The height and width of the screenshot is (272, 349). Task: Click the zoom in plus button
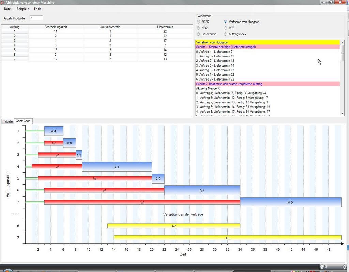tap(345, 266)
